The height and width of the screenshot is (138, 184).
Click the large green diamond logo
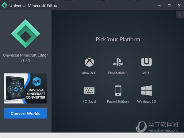[x=25, y=34]
